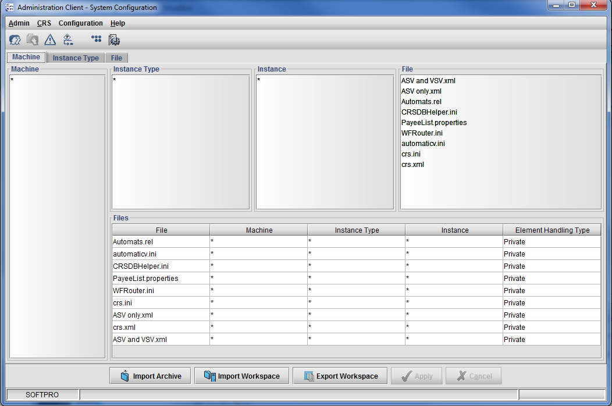Click the application icon in the title bar
The width and height of the screenshot is (612, 406).
(9, 8)
